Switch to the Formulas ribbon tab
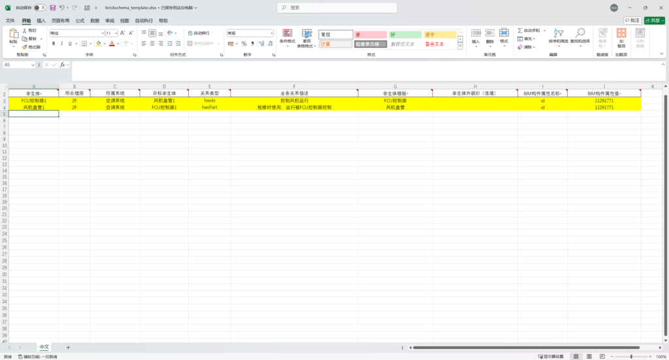 (80, 20)
